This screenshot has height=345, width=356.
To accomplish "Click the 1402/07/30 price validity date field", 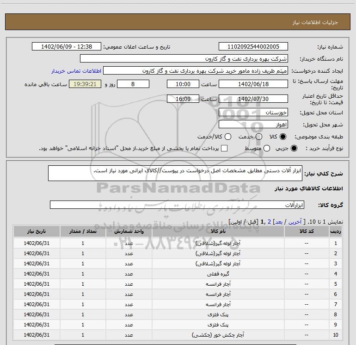I will click(x=253, y=99).
